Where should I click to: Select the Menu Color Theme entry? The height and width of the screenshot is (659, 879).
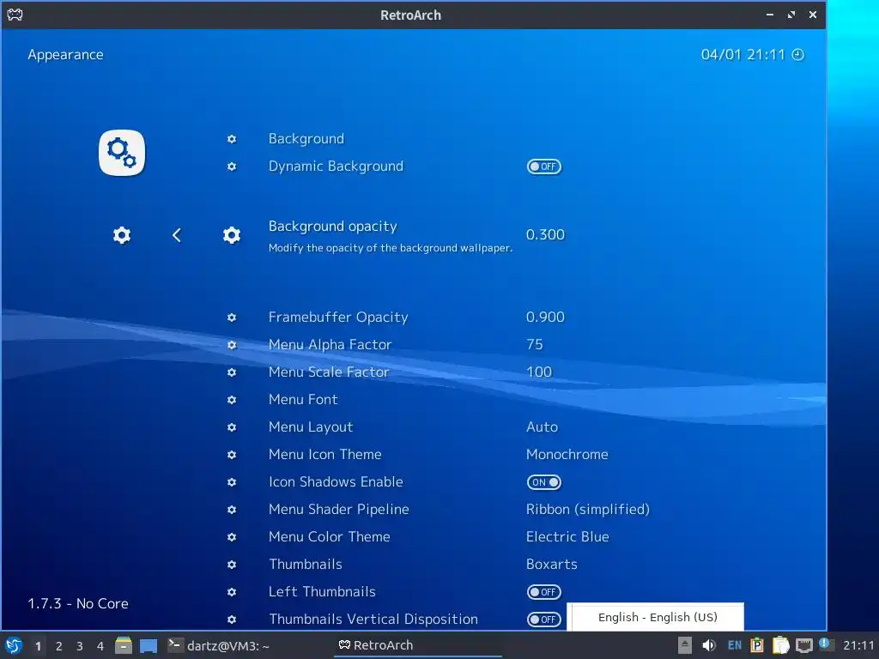(329, 537)
